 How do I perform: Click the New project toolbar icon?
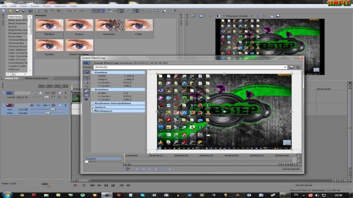click(x=4, y=11)
